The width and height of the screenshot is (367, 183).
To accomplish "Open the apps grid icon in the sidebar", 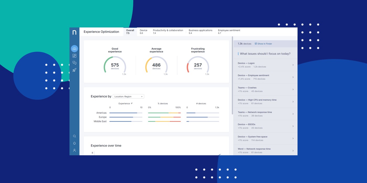I will pos(74,55).
